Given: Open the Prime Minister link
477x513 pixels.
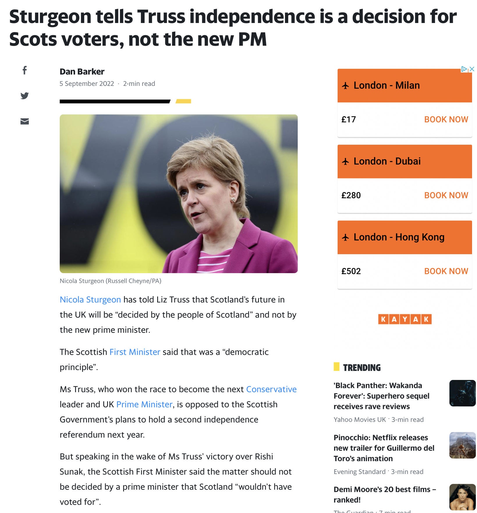Looking at the screenshot, I should (144, 404).
